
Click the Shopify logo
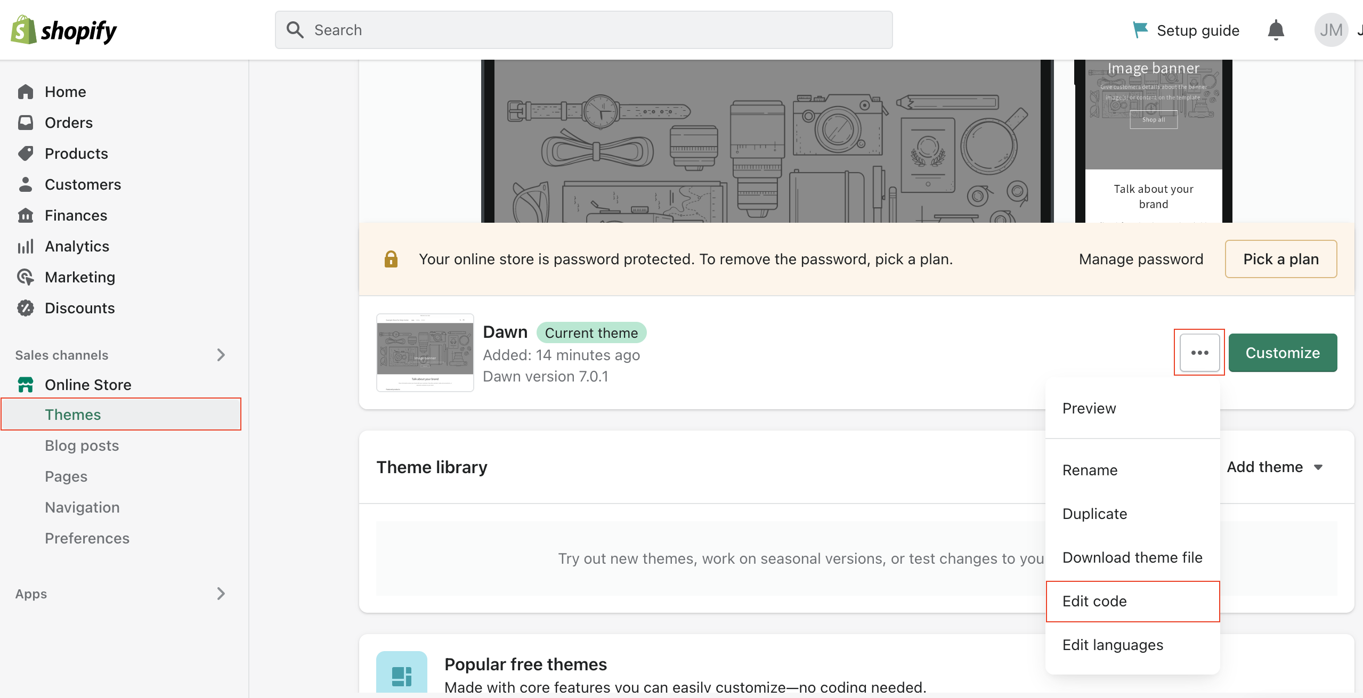tap(64, 30)
